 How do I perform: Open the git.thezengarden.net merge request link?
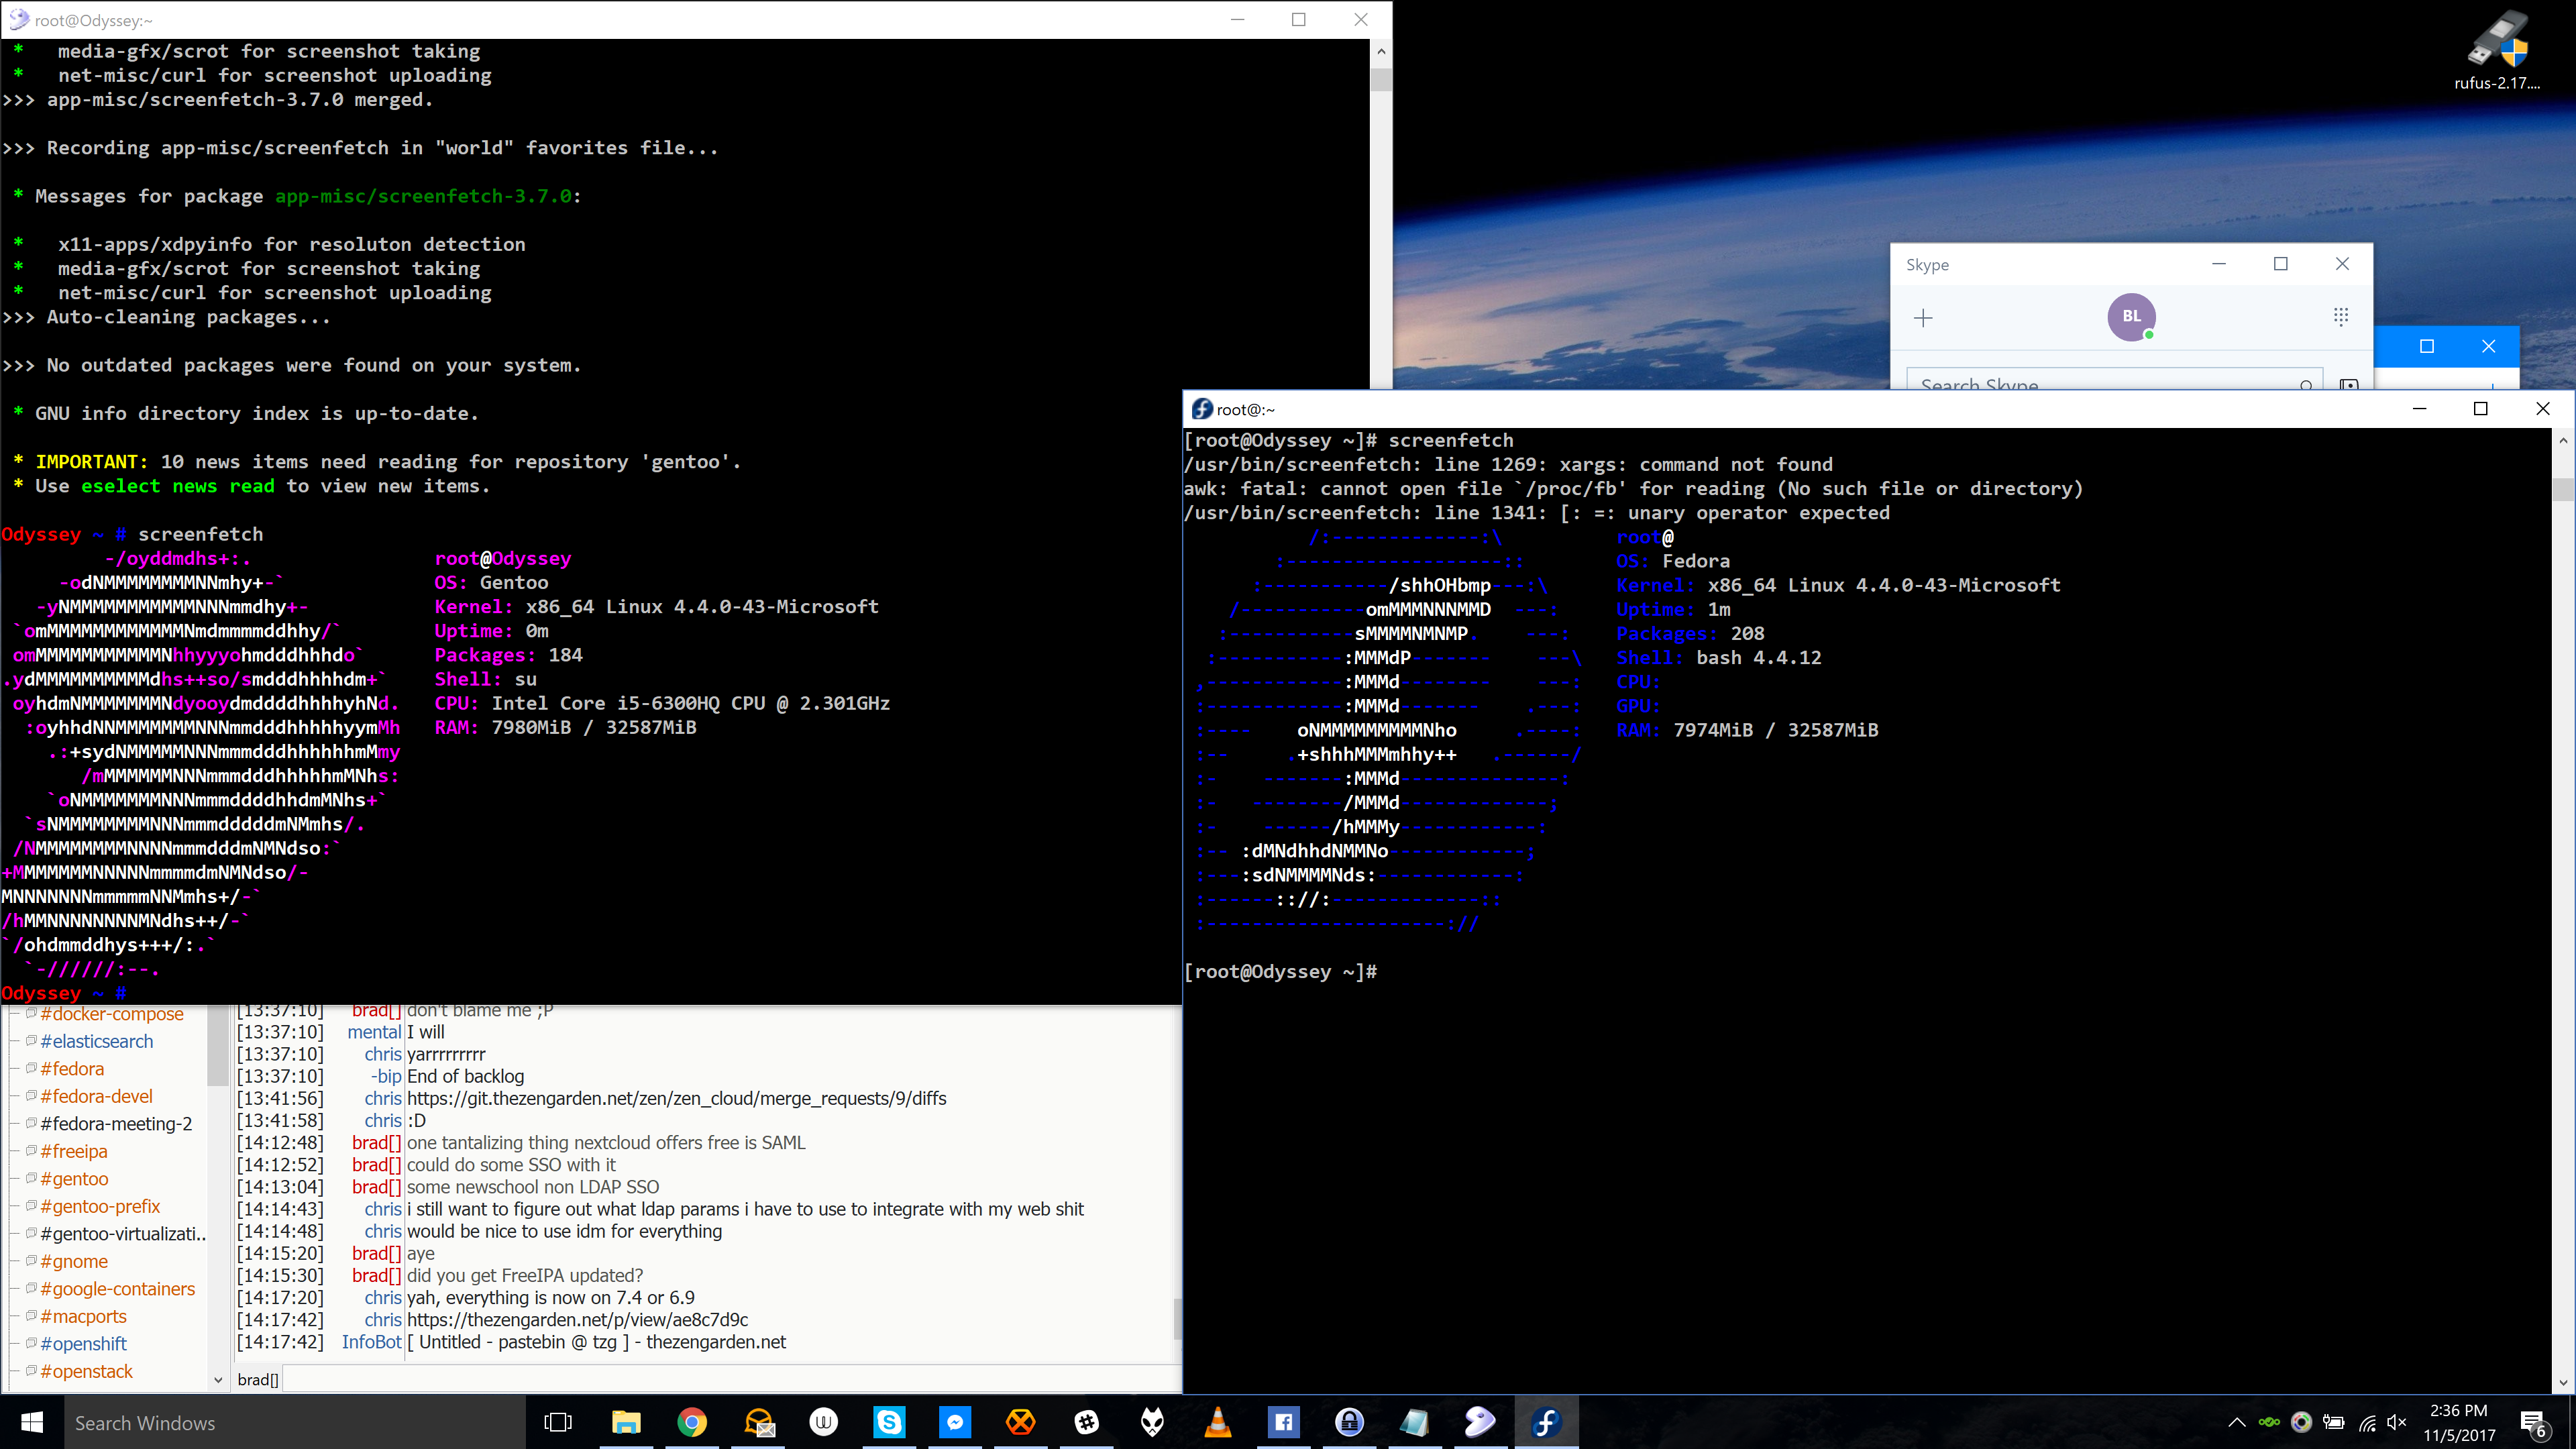[676, 1098]
